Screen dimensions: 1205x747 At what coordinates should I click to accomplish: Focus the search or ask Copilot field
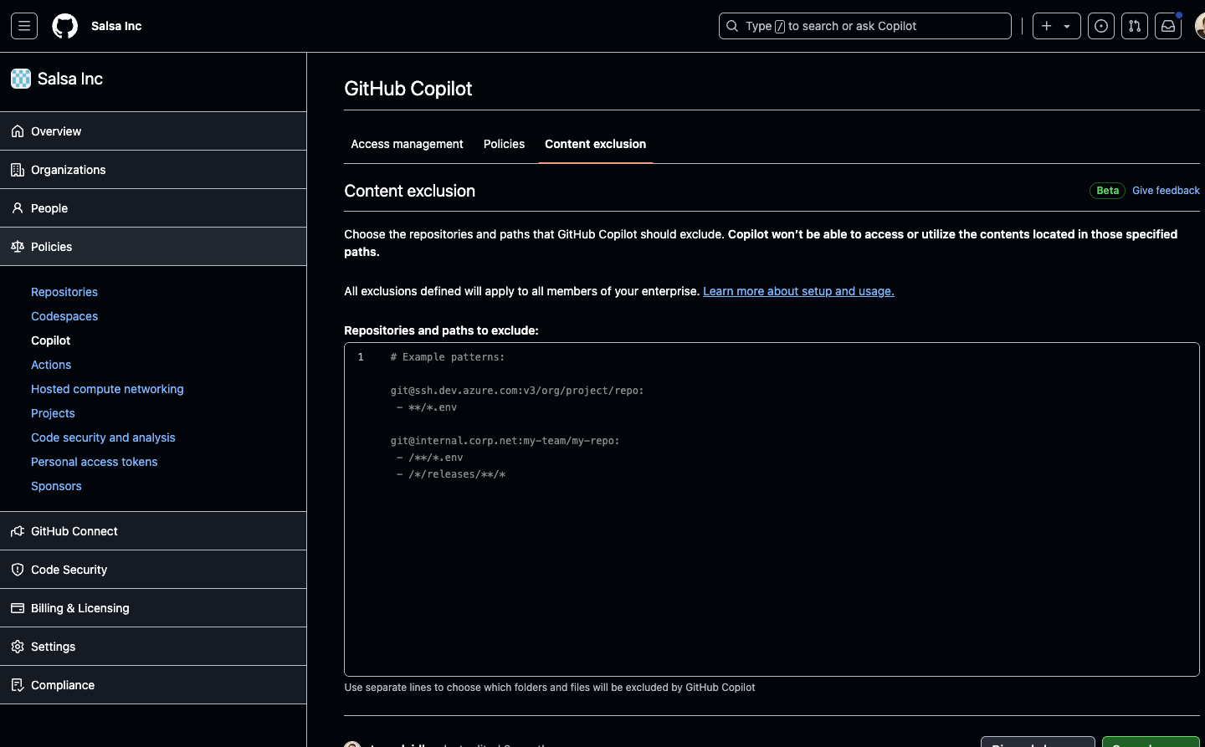tap(864, 26)
